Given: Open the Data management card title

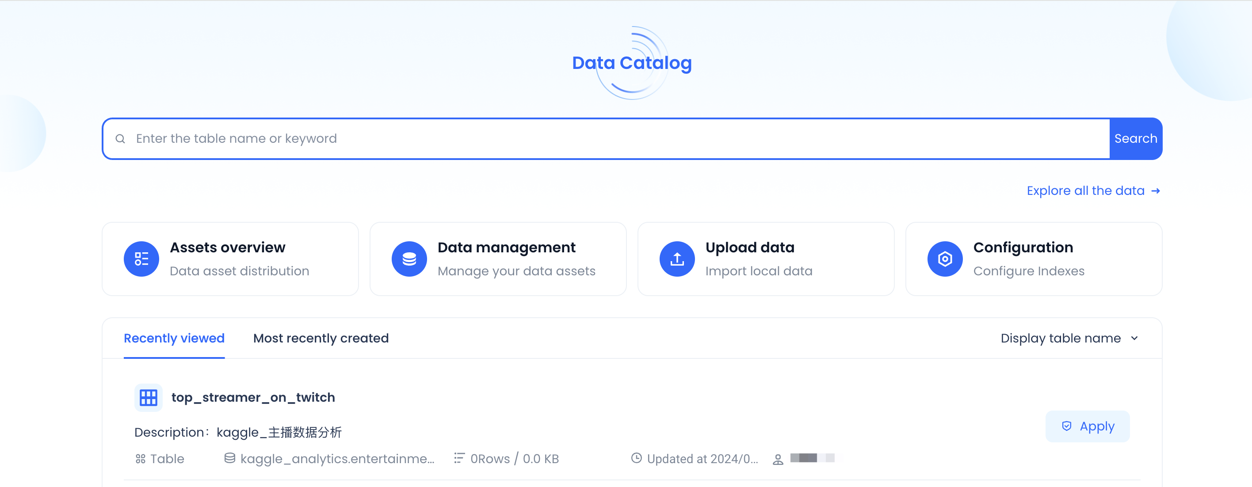Looking at the screenshot, I should (506, 247).
